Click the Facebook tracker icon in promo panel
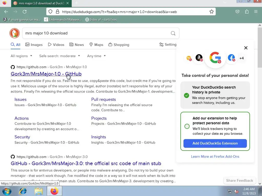Image resolution: width=262 pixels, height=196 pixels. [x=231, y=58]
